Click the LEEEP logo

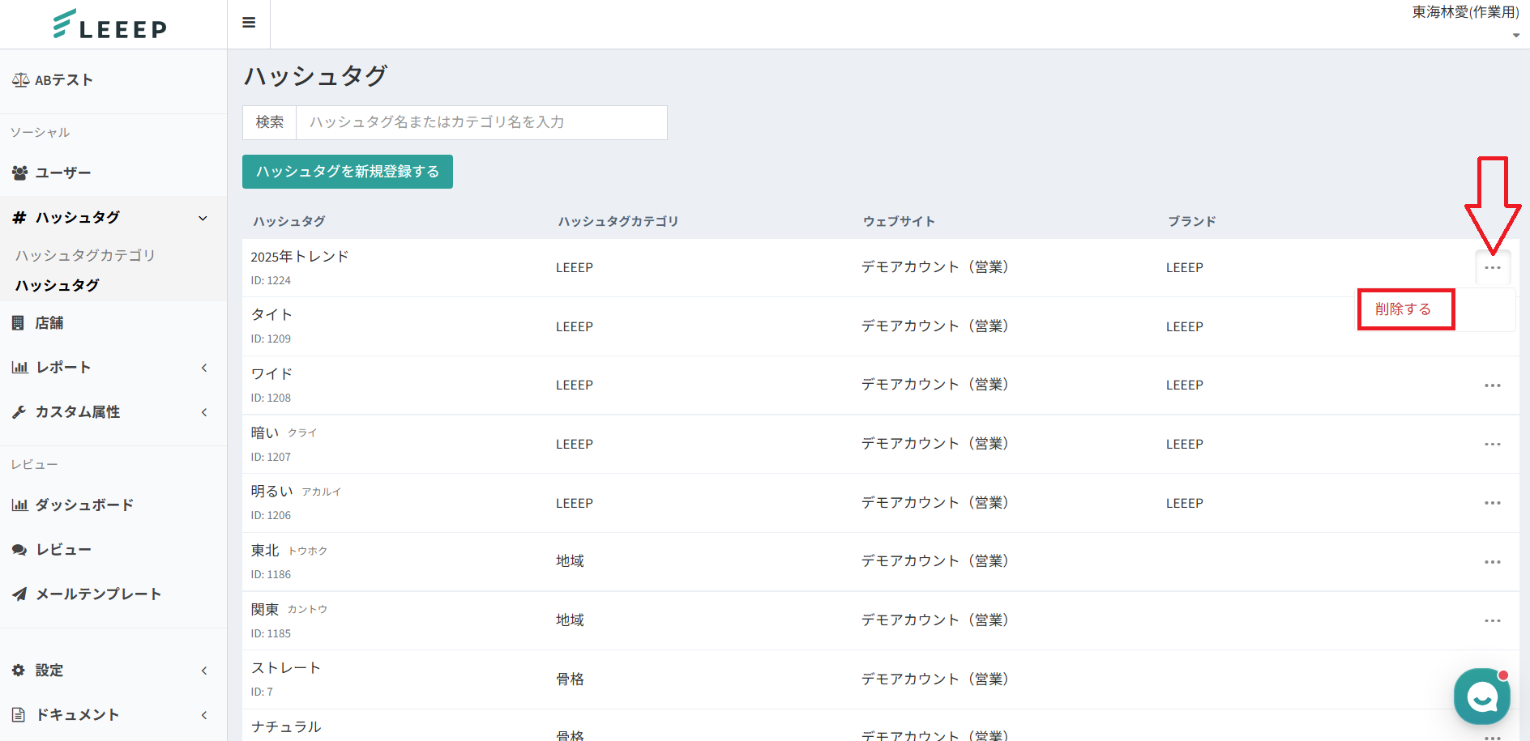coord(110,25)
